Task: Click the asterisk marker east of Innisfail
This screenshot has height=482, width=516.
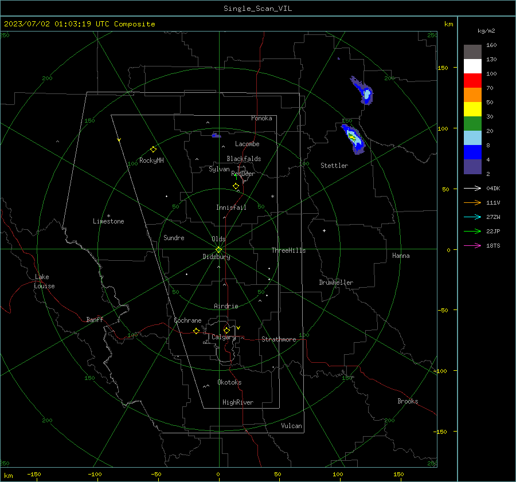Action: (x=272, y=197)
